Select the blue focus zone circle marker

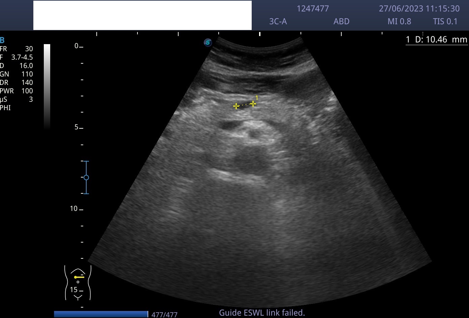86,177
